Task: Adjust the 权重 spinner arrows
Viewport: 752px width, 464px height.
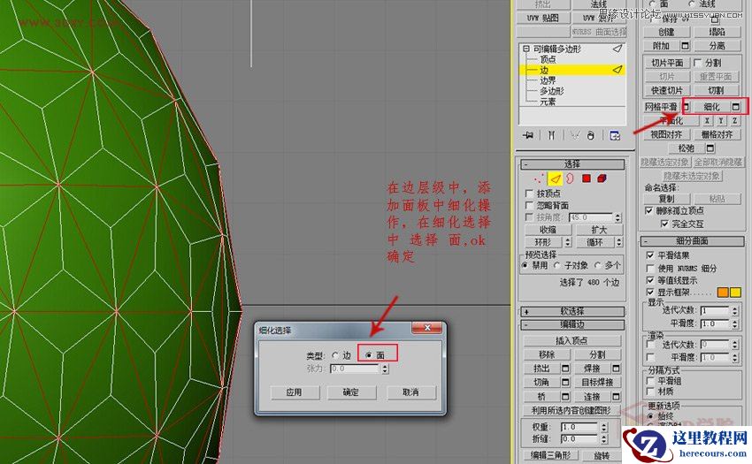Action: coord(603,427)
